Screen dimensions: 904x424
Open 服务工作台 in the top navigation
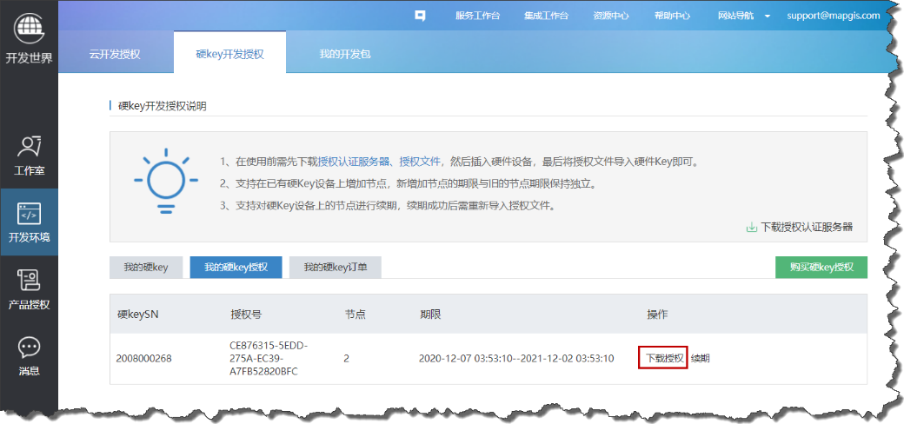tap(477, 16)
